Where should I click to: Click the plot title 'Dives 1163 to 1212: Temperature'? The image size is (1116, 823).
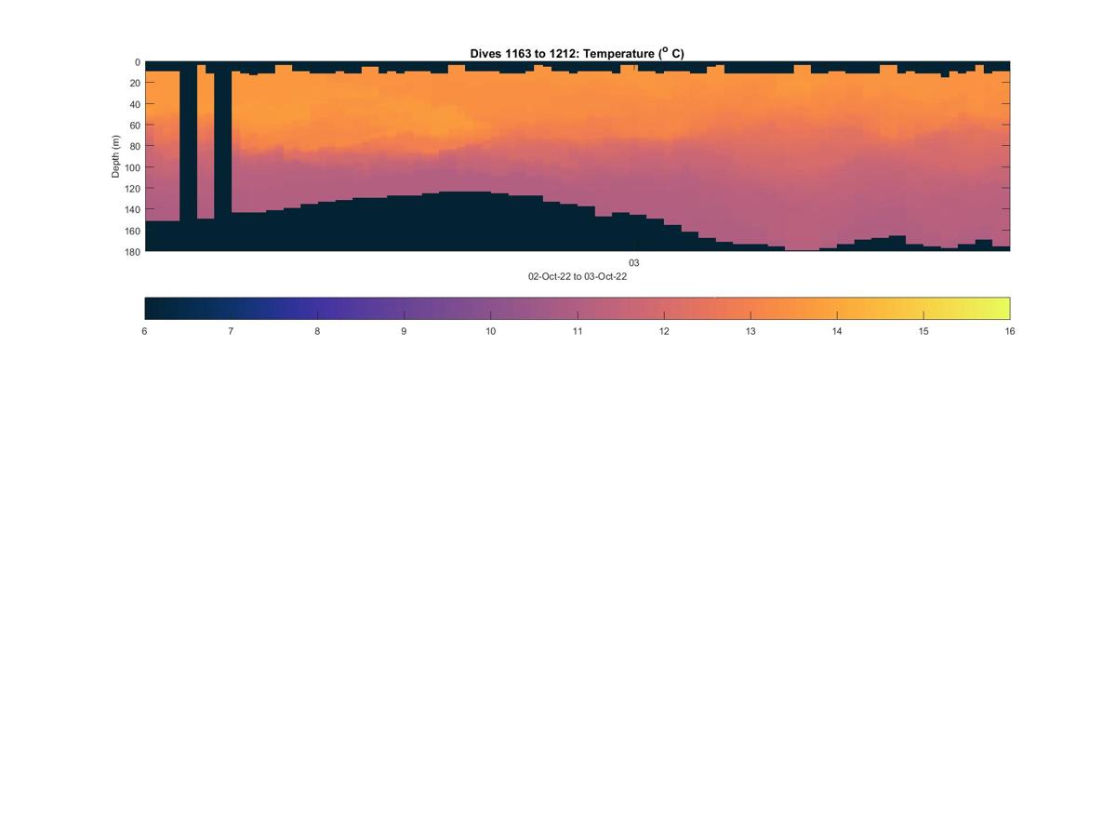pyautogui.click(x=577, y=54)
